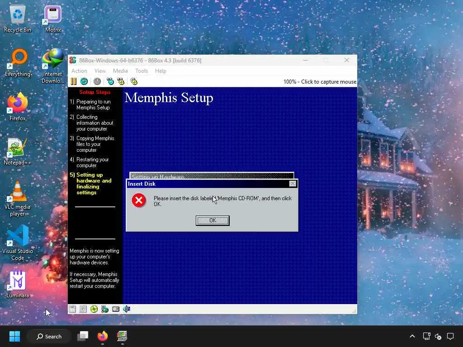Open Windows Start menu
Screen dimensions: 463x347
[14, 336]
